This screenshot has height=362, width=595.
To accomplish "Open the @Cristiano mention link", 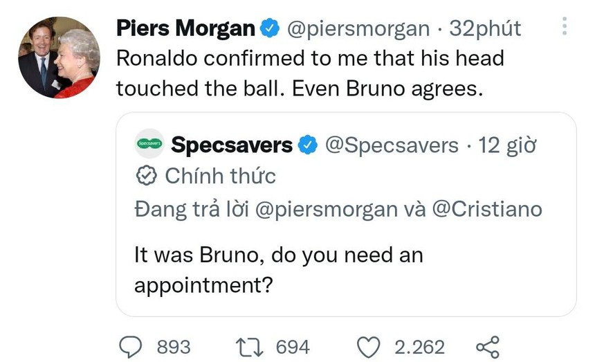I will click(487, 210).
